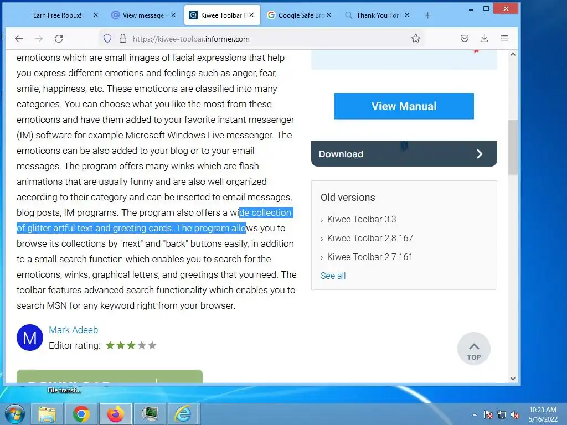Screen dimensions: 567x425
Task: Open Kiwee Toolbar 2.8.167 link
Action: pos(370,238)
